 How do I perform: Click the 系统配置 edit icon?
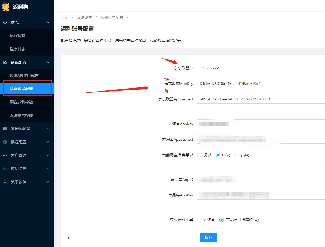(x=5, y=62)
